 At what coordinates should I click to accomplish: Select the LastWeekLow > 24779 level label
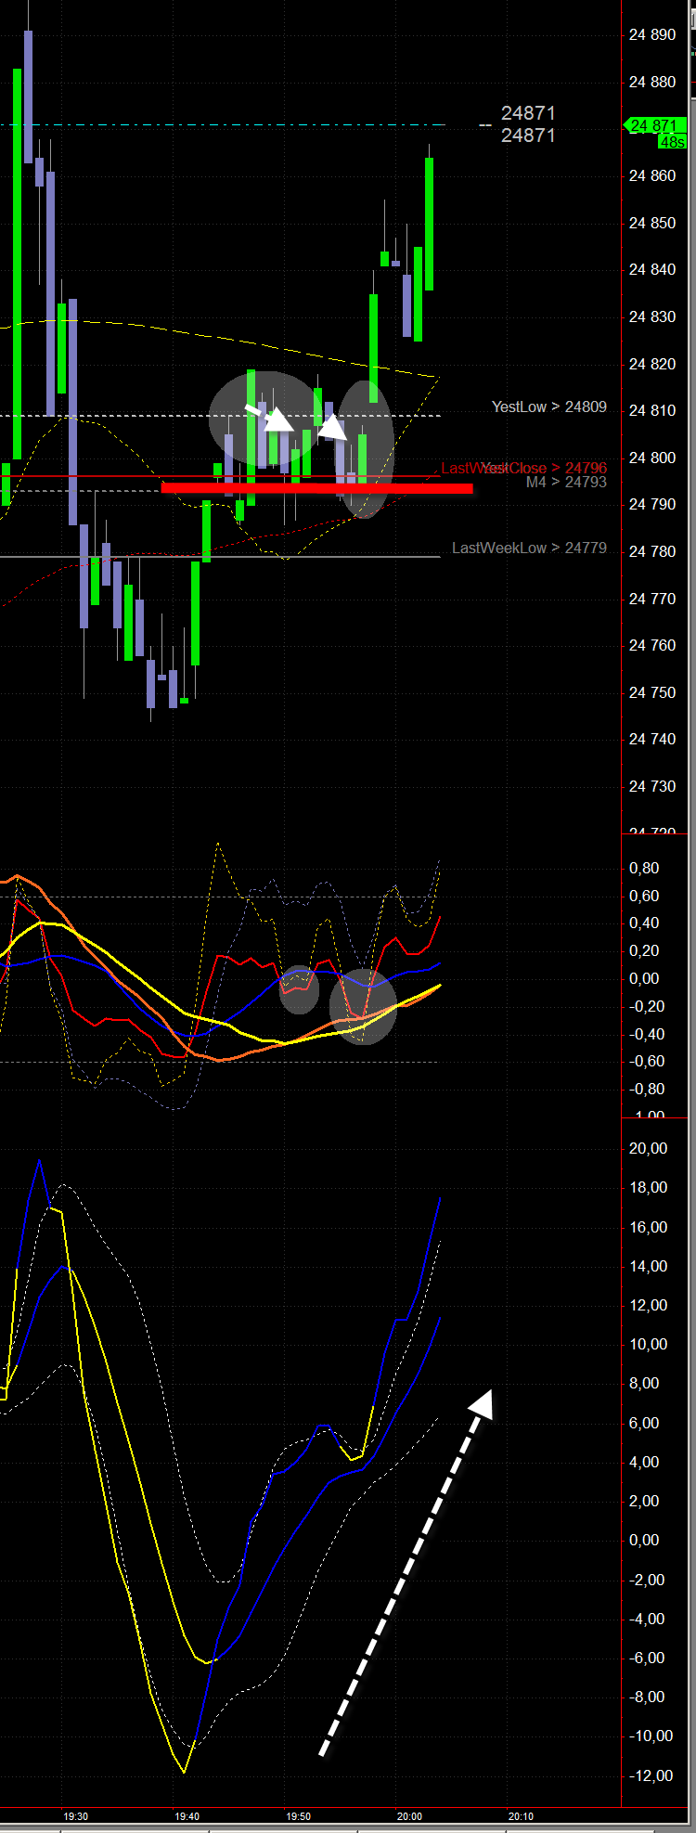529,548
